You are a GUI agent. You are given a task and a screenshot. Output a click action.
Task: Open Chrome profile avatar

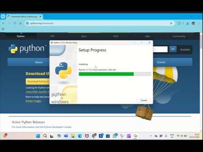coord(193,23)
